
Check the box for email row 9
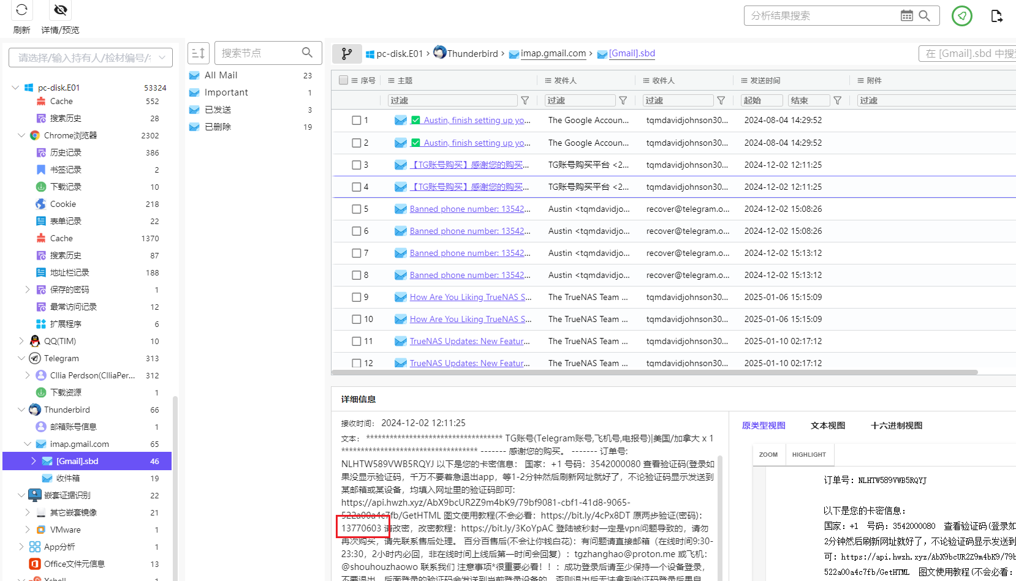[357, 297]
